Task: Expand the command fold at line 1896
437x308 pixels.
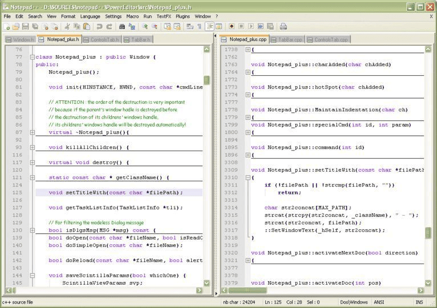Action: [x=248, y=155]
